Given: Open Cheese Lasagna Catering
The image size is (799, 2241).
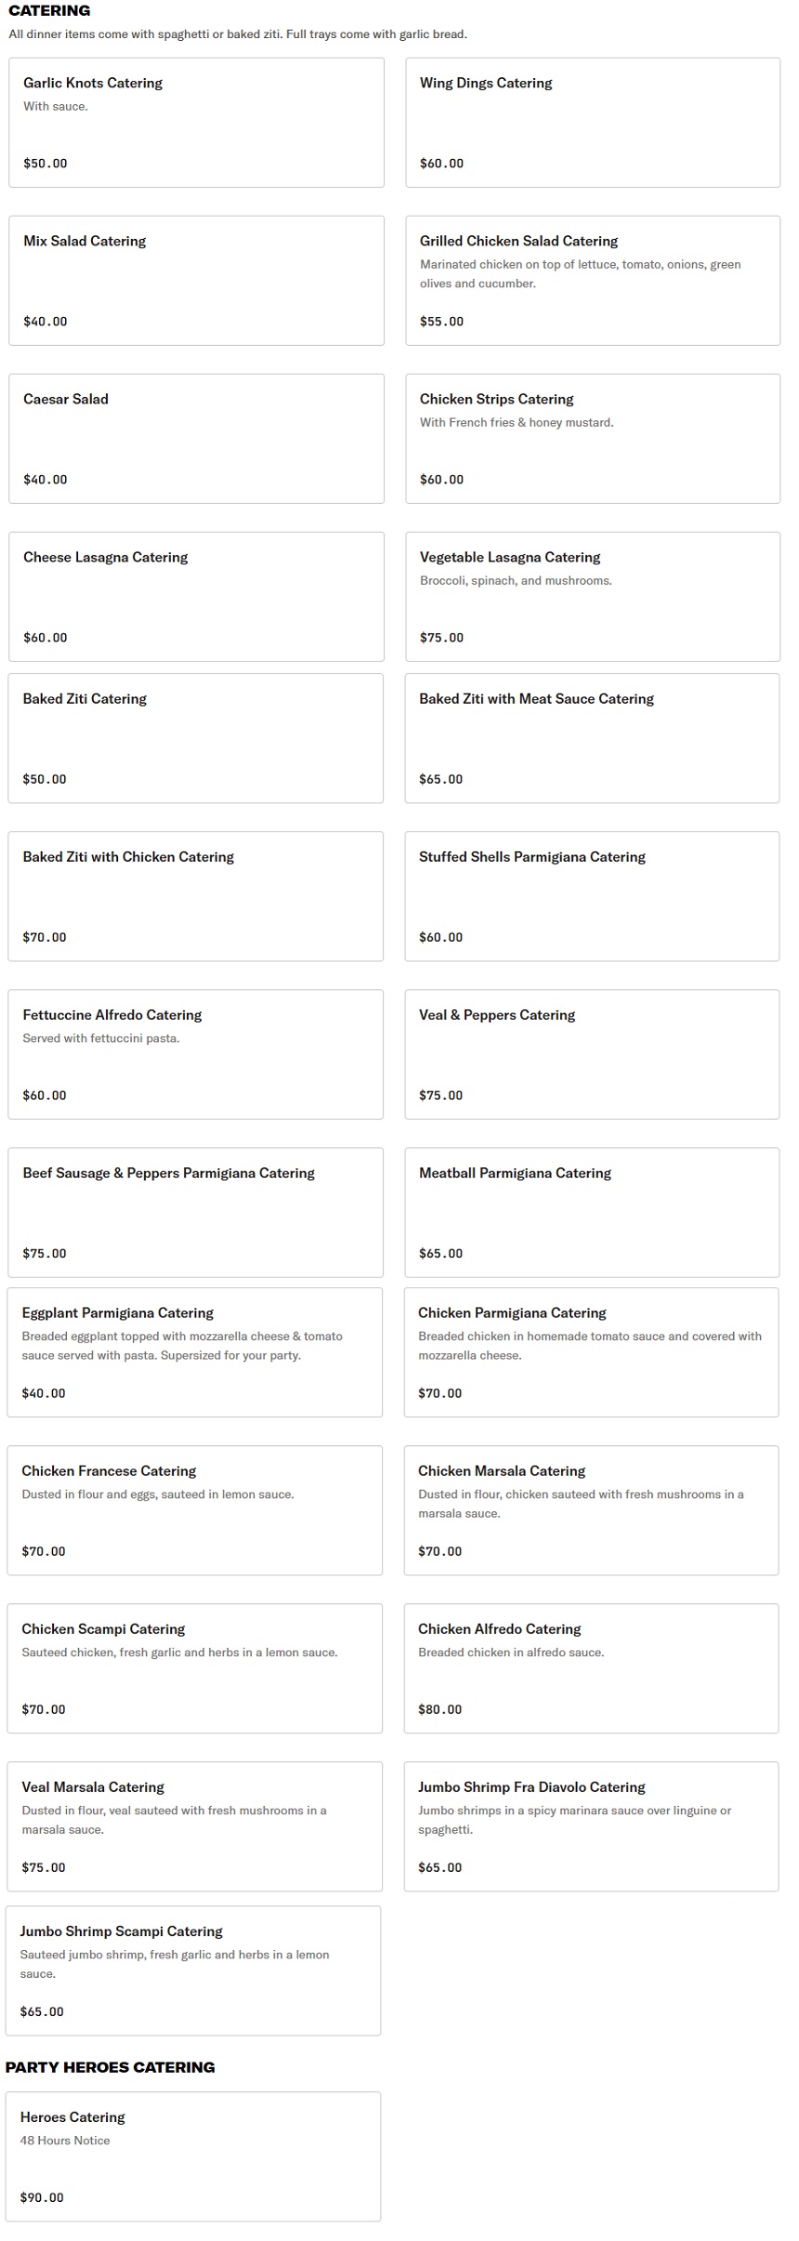Looking at the screenshot, I should point(196,597).
